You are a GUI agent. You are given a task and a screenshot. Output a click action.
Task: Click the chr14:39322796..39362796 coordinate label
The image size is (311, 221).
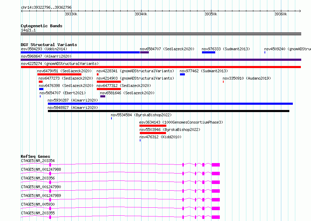point(46,8)
